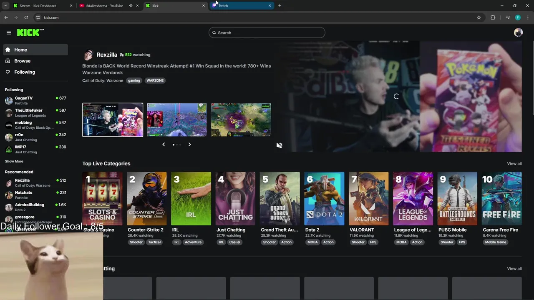Close the Kick browser tab
Screen dimensions: 534x300
pyautogui.click(x=204, y=6)
